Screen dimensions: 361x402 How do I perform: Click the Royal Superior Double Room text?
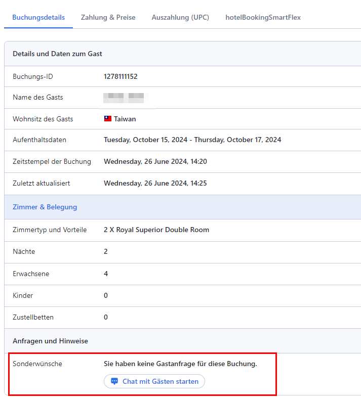click(156, 230)
